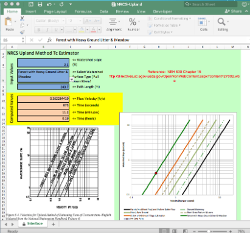This screenshot has height=233, width=250.
Task: Toggle Italic formatting button
Action: point(47,30)
